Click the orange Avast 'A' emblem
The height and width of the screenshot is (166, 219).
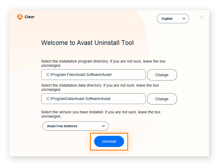pyautogui.click(x=19, y=17)
